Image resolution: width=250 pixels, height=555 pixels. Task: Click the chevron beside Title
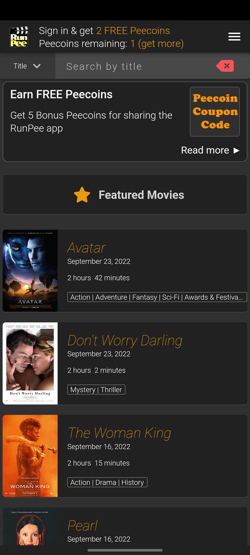click(x=37, y=66)
